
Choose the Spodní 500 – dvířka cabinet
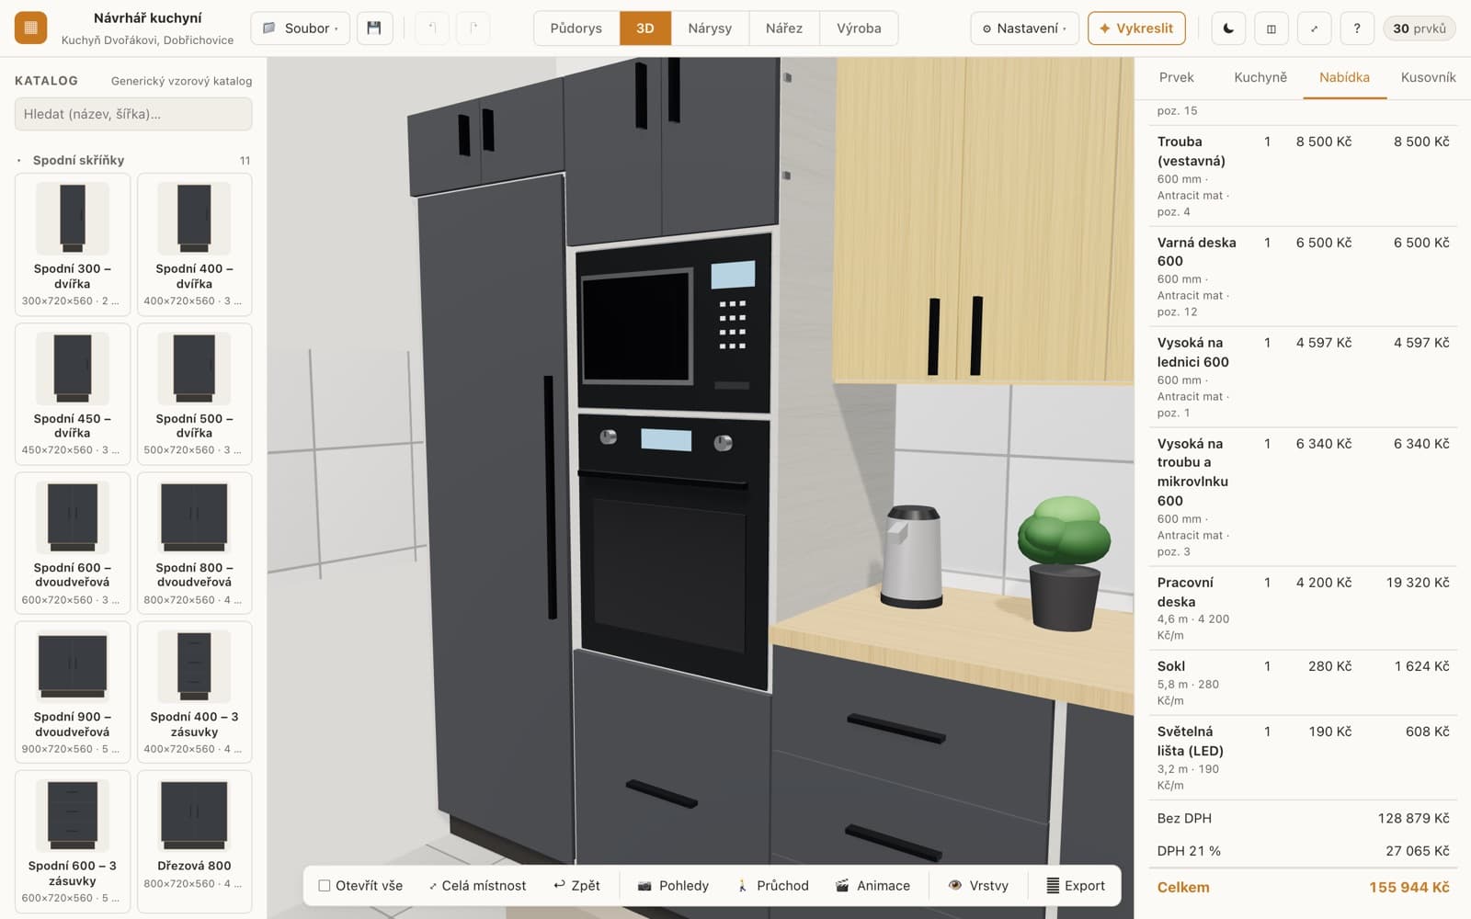(194, 393)
